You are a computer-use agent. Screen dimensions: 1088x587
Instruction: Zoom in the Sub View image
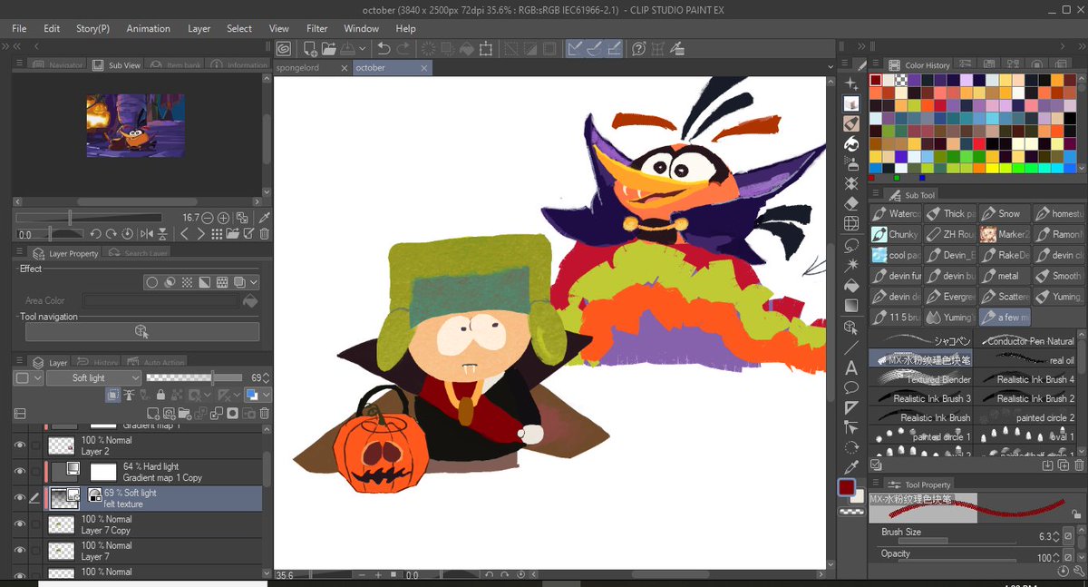(x=223, y=218)
